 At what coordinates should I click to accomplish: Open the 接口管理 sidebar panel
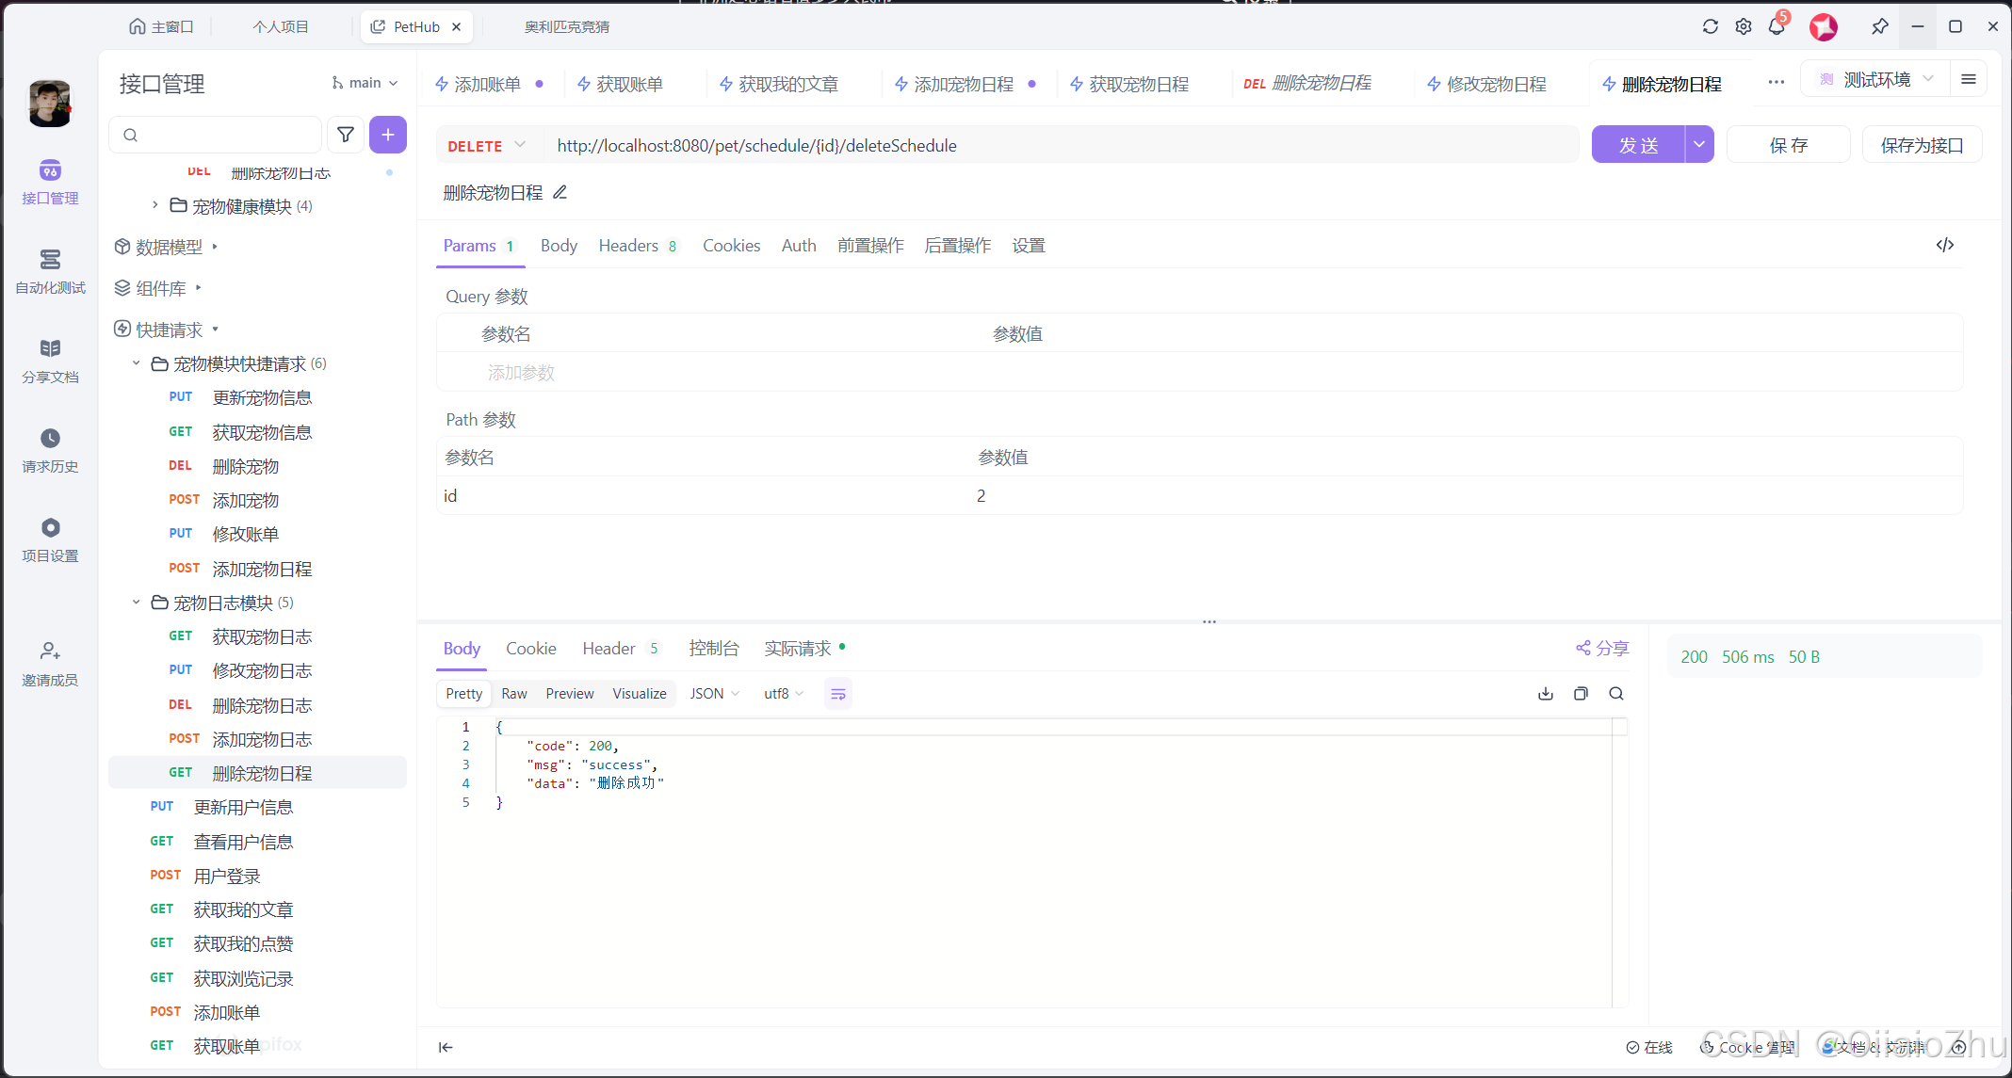click(50, 182)
